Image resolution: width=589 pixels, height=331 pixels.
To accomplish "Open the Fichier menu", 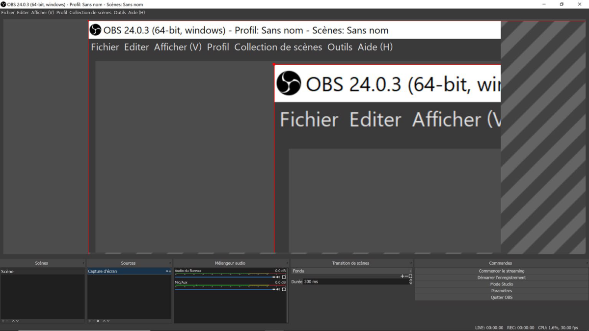I will [x=8, y=13].
